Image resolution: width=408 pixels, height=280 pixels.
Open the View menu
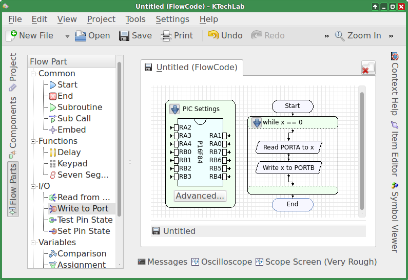coord(67,19)
